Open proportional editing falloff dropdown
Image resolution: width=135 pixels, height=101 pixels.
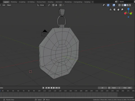(64, 5)
